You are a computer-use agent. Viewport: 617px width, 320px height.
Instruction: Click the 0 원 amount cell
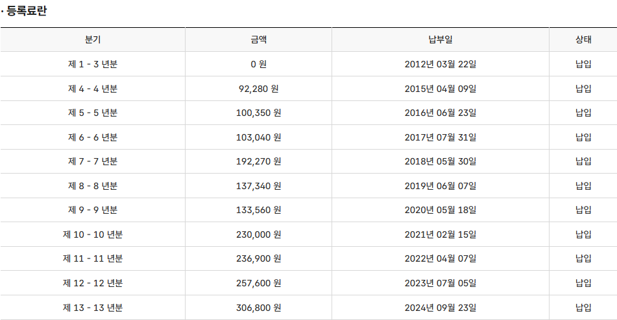258,64
